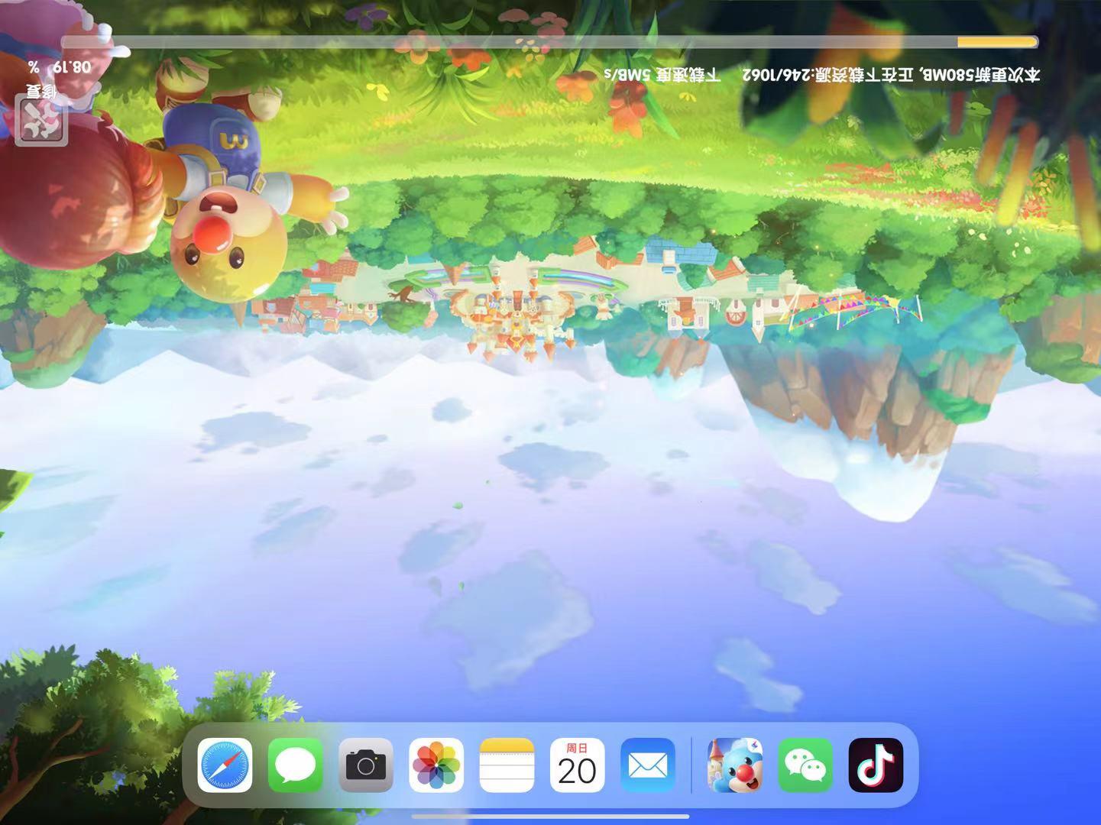
Task: Open Safari from the dock
Action: (x=225, y=765)
